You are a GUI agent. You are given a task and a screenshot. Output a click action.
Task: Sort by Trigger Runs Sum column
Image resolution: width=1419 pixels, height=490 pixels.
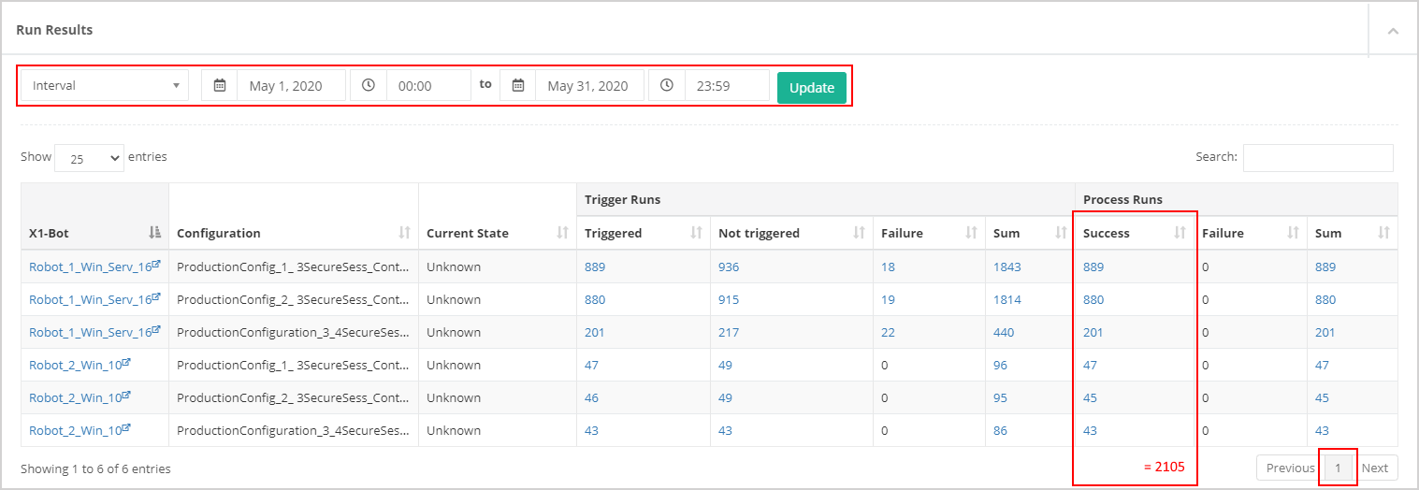coord(1030,233)
